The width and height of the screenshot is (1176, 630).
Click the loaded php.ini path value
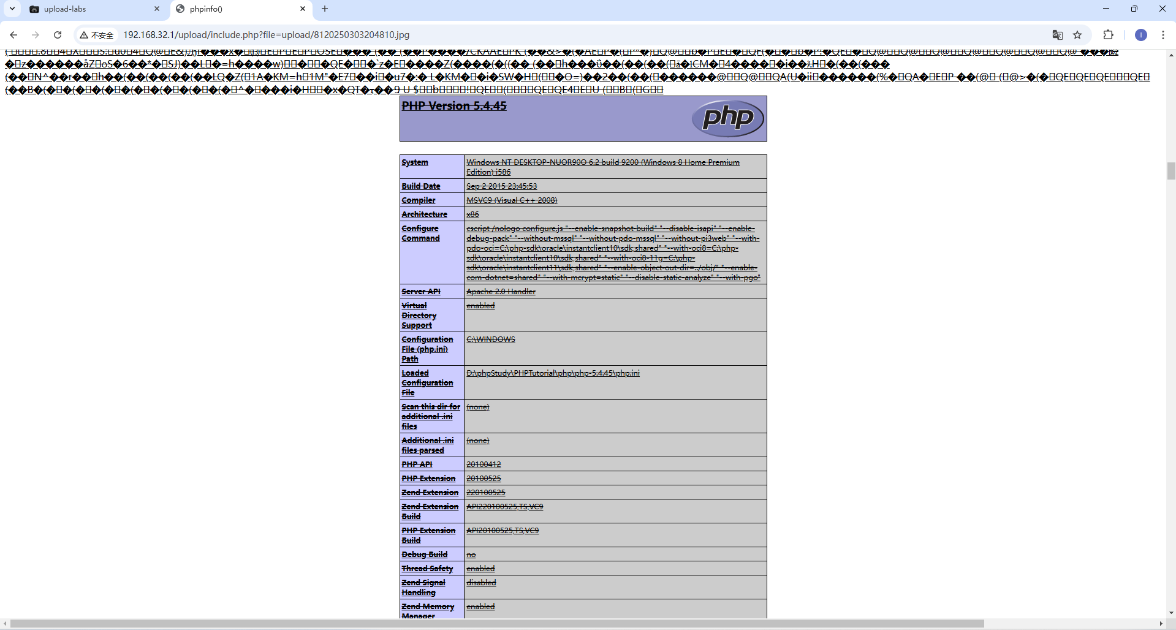553,373
